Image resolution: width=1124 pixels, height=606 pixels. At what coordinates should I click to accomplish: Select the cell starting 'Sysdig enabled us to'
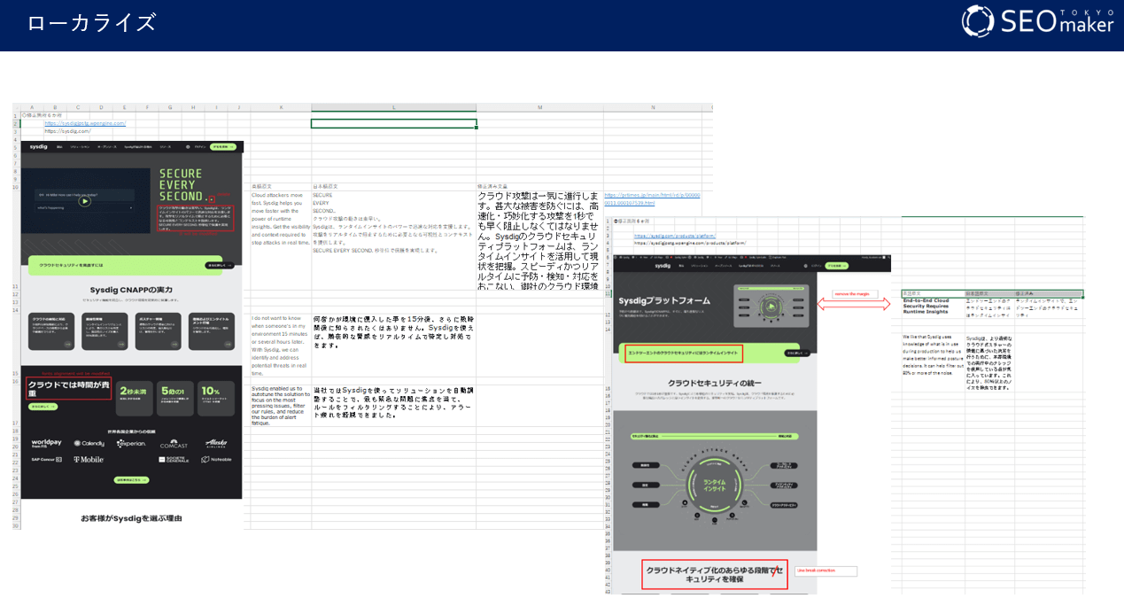pyautogui.click(x=281, y=405)
